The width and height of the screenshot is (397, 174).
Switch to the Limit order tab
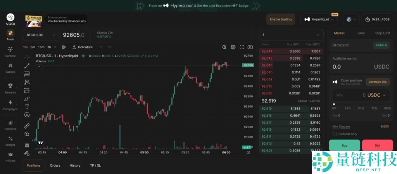361,33
